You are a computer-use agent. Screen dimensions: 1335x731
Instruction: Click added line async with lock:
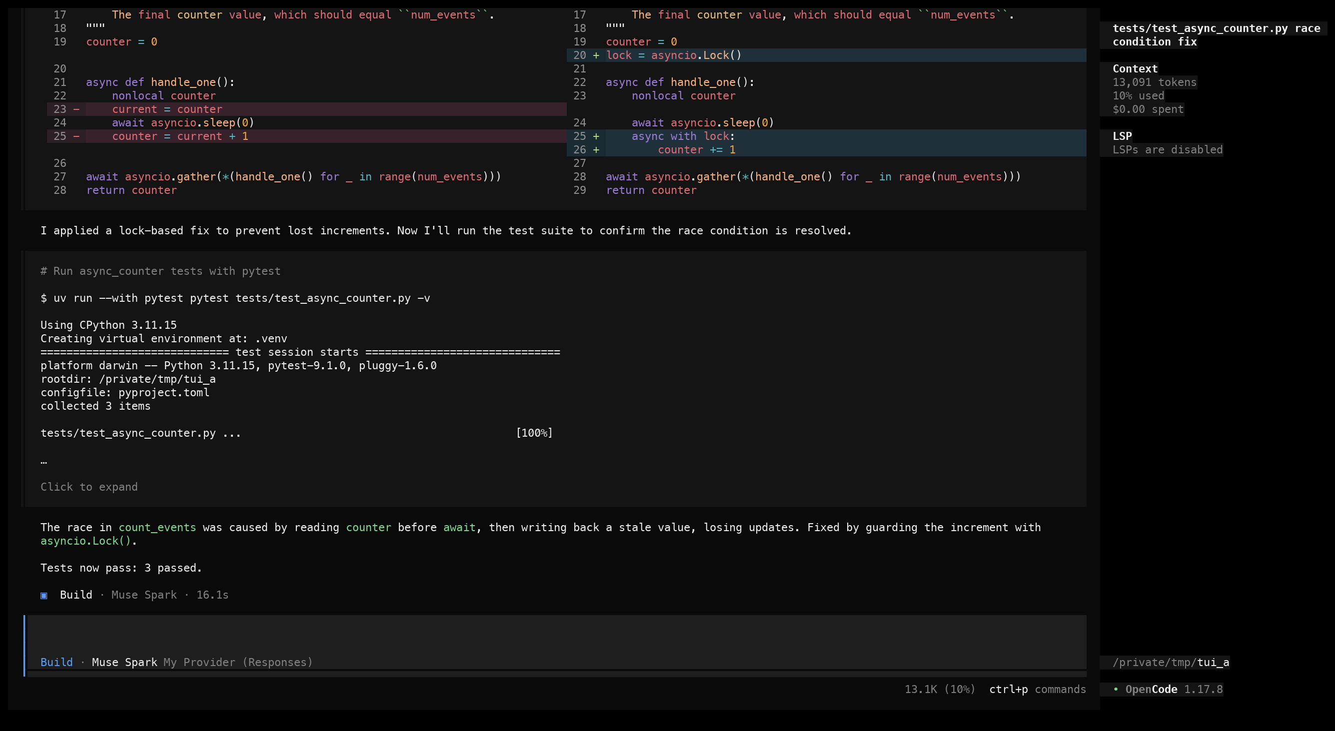pos(827,136)
